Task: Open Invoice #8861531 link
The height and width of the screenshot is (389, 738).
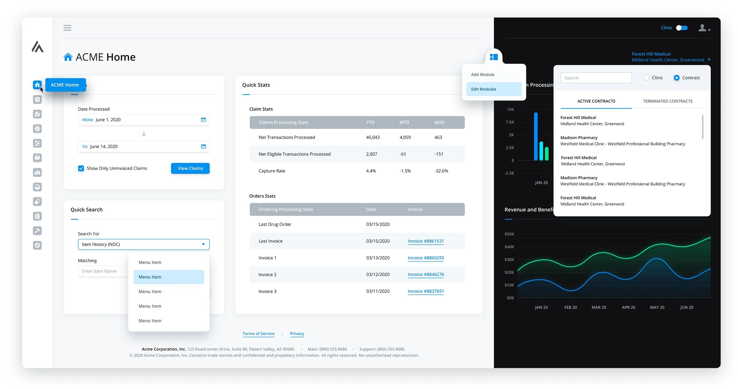Action: pos(425,241)
